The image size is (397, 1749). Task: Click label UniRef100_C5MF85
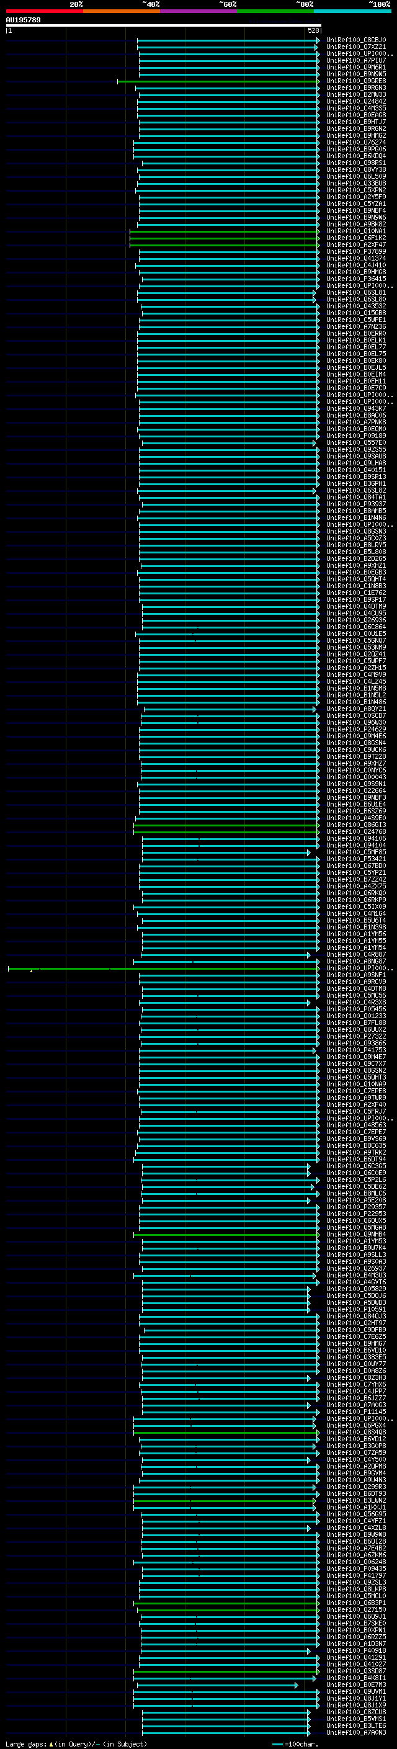pyautogui.click(x=355, y=852)
